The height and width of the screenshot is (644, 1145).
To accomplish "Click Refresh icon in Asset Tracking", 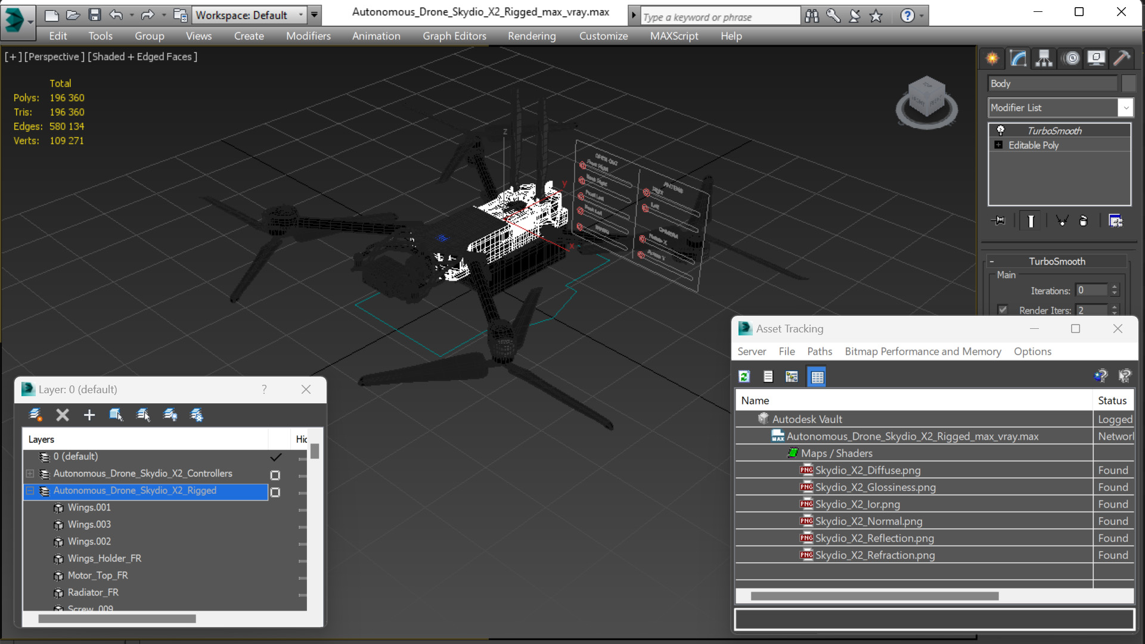I will 744,377.
